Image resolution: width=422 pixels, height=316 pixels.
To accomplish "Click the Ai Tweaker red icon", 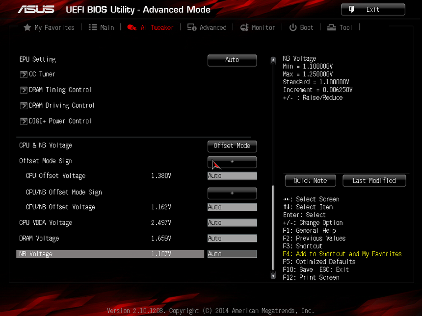I will tap(132, 27).
